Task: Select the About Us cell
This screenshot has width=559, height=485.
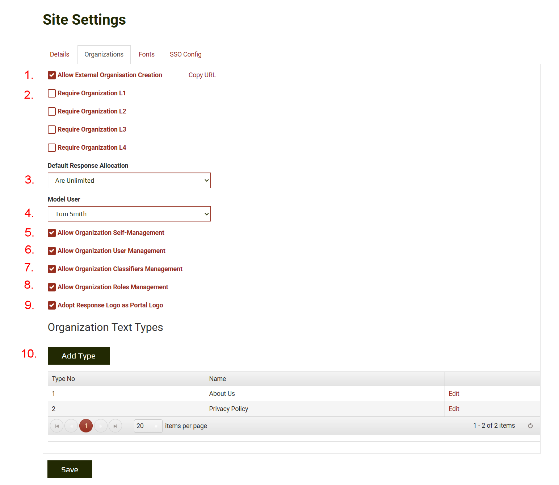Action: coord(325,394)
